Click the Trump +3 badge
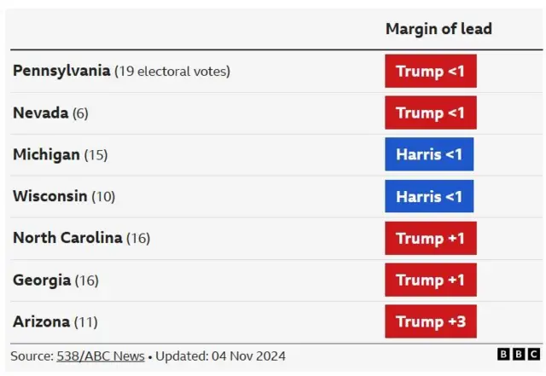This screenshot has width=546, height=376. pyautogui.click(x=430, y=321)
